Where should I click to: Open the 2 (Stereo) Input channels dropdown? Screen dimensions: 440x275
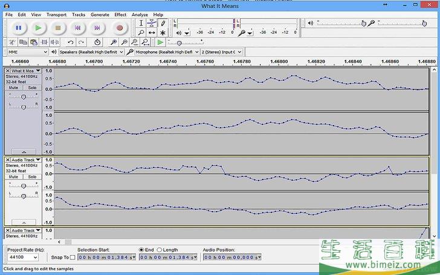(x=221, y=52)
